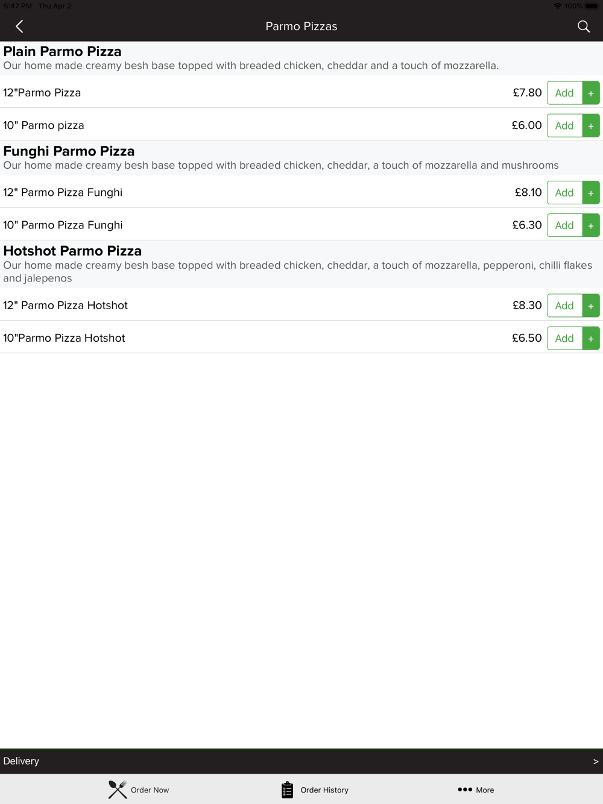Click the Order Now fork and knife icon

click(118, 790)
